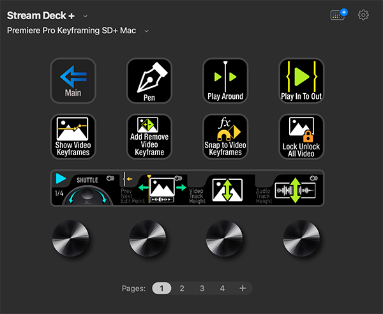Expand the Premiere Pro Keyframing profile dropdown
This screenshot has height=314, width=383.
[146, 31]
